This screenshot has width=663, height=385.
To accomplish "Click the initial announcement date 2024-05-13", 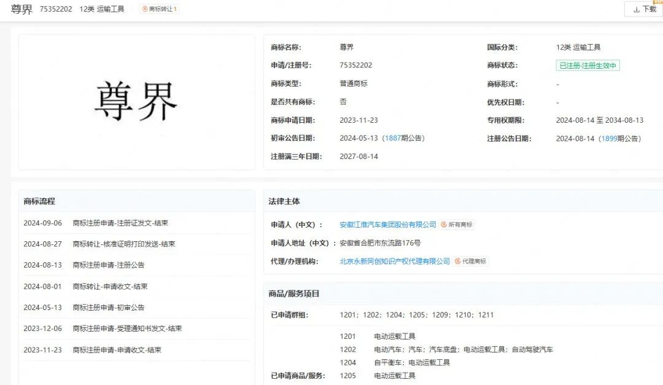I will (359, 138).
